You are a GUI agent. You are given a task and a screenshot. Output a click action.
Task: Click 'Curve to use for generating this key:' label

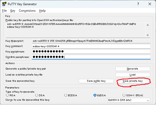(x=27, y=100)
